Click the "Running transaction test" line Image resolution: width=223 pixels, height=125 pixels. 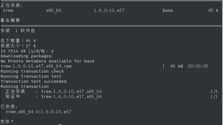point(31,76)
